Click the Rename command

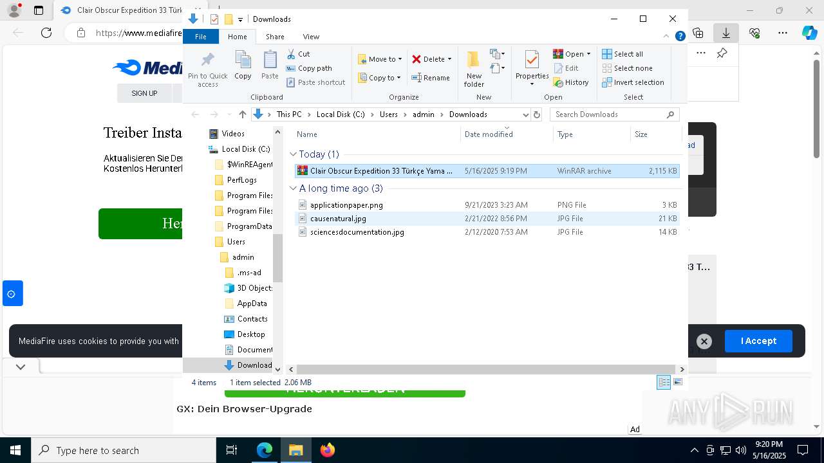pos(431,78)
